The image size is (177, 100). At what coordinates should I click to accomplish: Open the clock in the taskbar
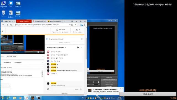119,98
